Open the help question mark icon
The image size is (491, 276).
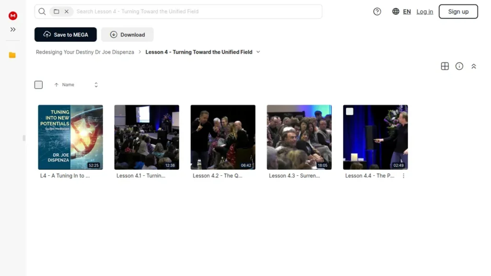pos(377,11)
